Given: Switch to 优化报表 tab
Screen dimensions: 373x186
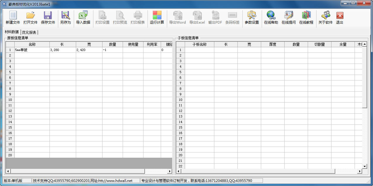Looking at the screenshot, I should click(x=29, y=32).
